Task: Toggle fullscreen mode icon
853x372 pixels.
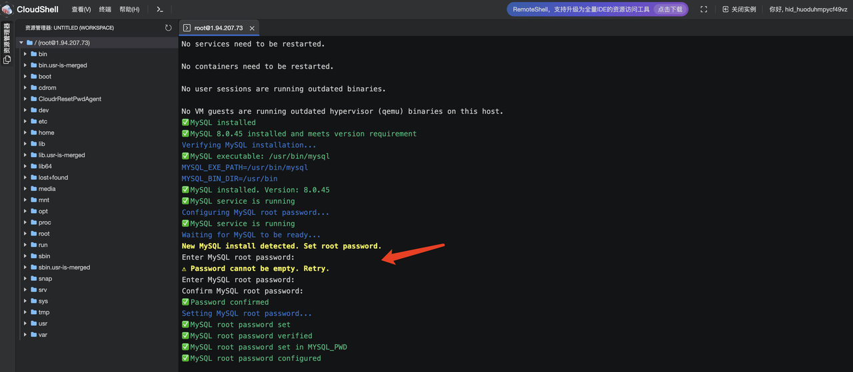Action: click(704, 9)
